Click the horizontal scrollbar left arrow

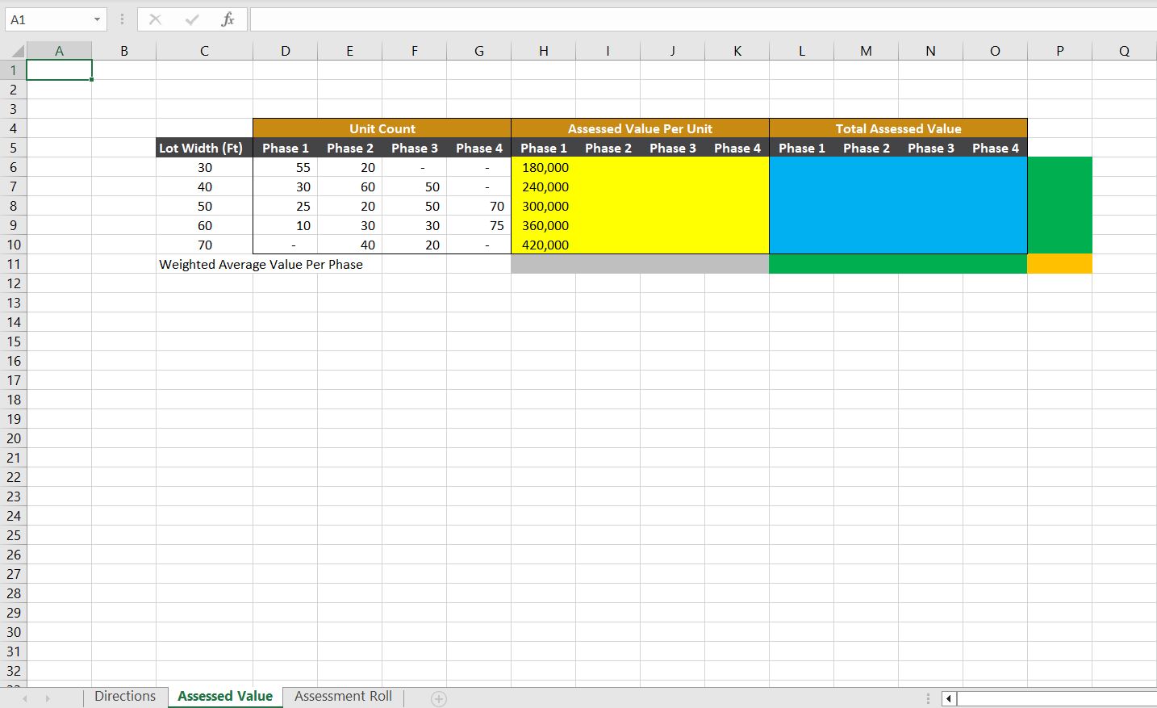949,698
